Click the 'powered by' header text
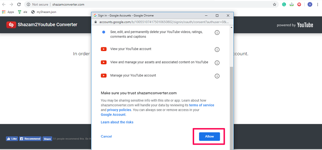 [x=286, y=25]
